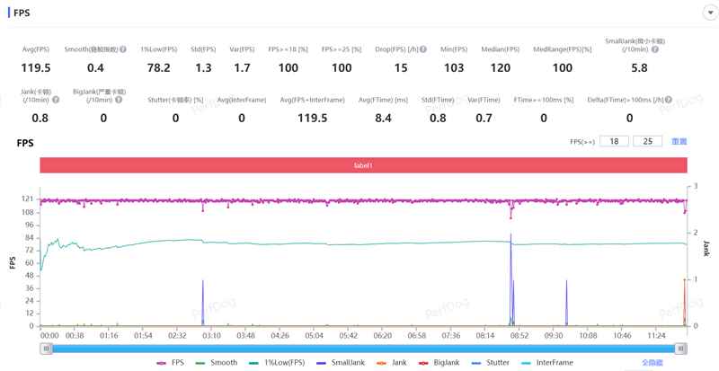Toggle FPS series in chart legend
The height and width of the screenshot is (371, 719).
[x=169, y=363]
